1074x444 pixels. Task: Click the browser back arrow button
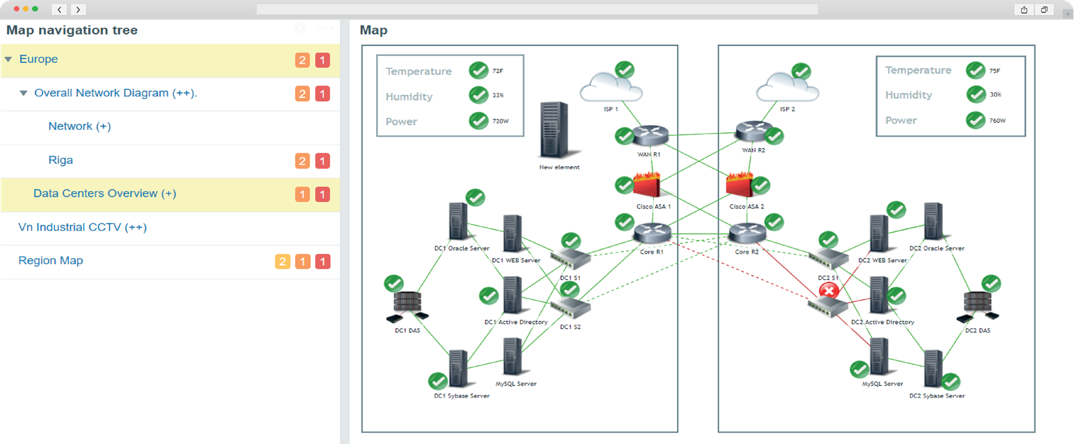click(x=59, y=9)
